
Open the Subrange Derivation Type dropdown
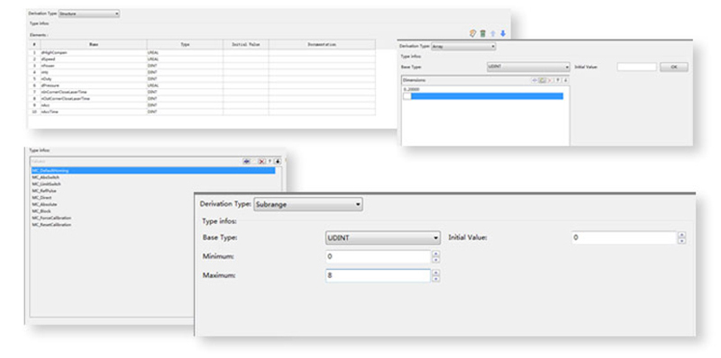tap(308, 204)
